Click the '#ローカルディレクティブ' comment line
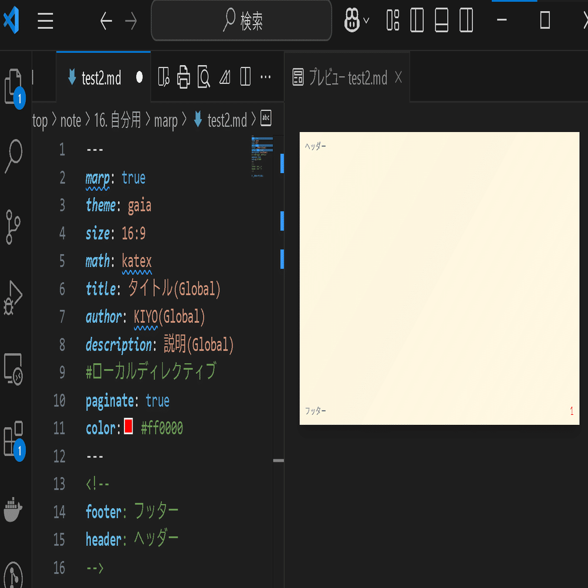The height and width of the screenshot is (588, 588). point(151,371)
